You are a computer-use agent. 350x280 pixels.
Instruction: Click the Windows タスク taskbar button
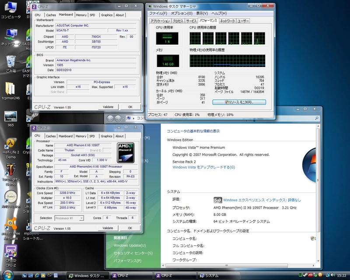pos(88,276)
